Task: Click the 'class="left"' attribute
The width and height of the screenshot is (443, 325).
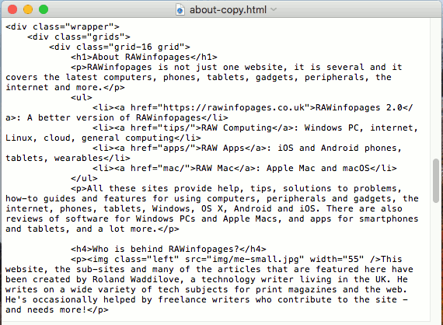Action: 147,260
